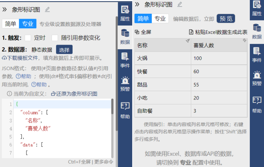Select 专业 tab in left panel

28,24
